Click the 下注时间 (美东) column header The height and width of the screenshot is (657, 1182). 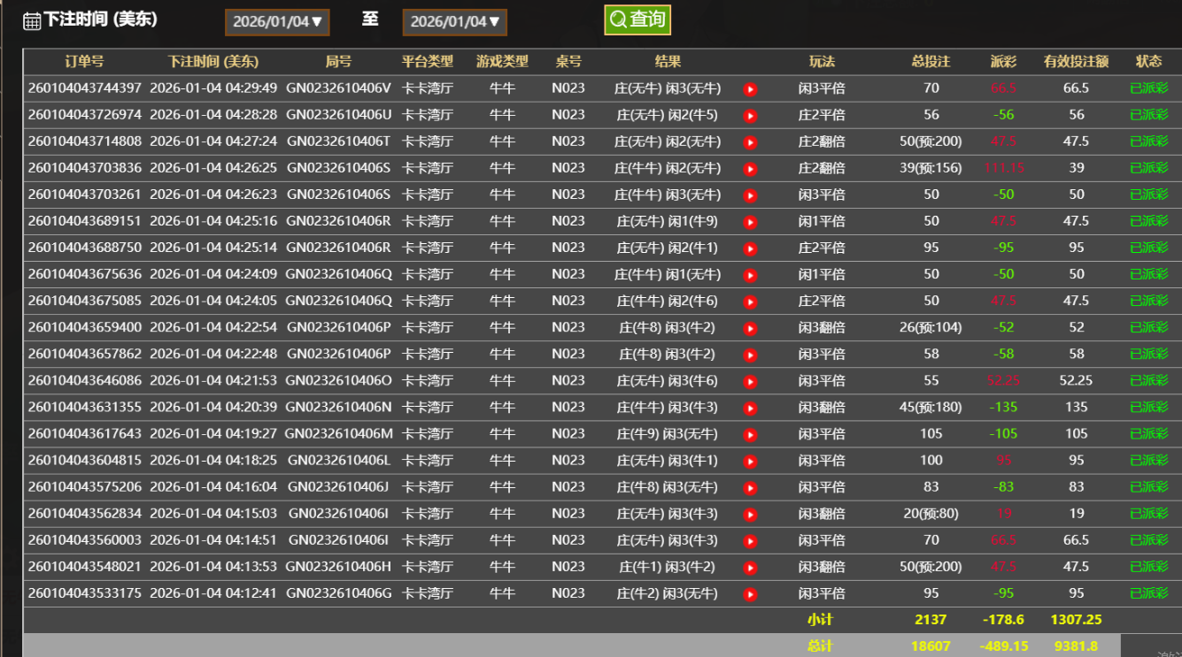[x=213, y=62]
